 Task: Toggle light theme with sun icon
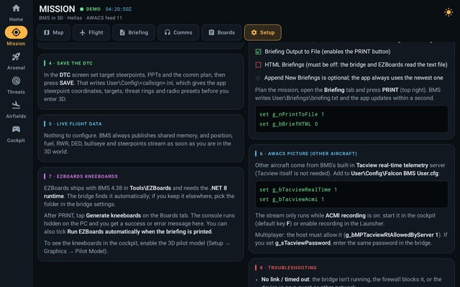pos(448,12)
